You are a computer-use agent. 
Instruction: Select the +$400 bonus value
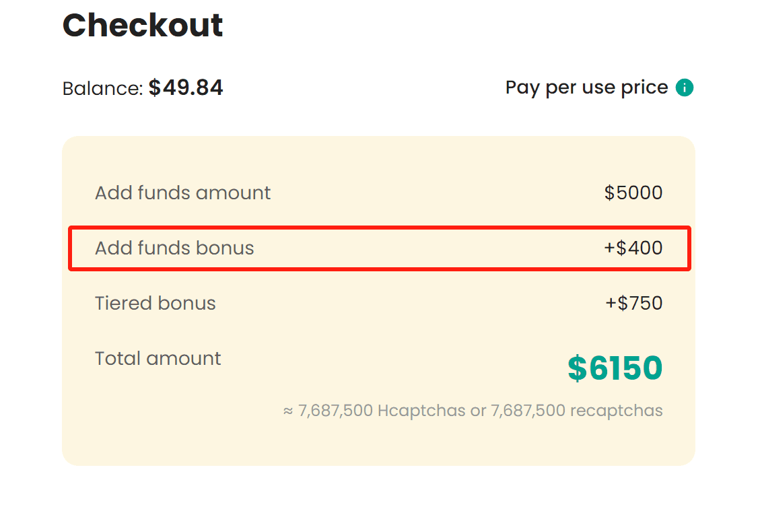point(633,248)
